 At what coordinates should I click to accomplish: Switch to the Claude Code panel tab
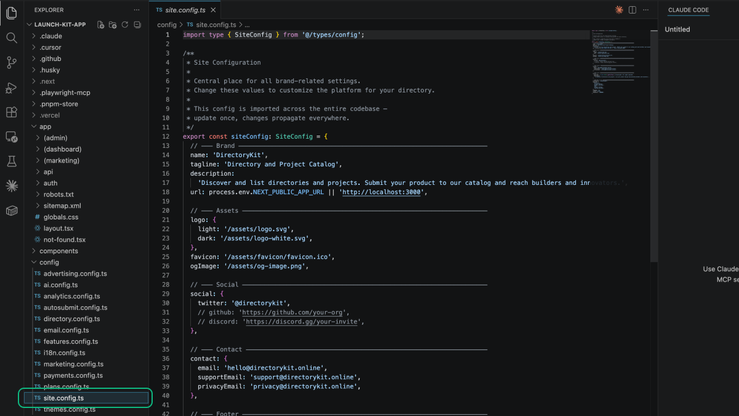(688, 10)
